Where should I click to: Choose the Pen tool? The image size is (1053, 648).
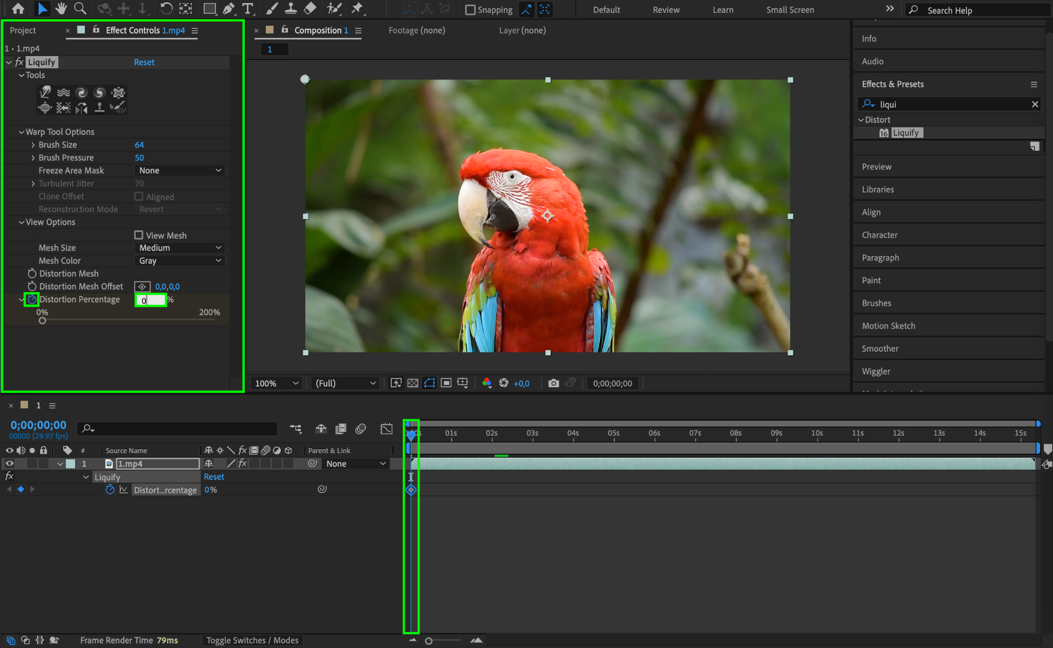[x=228, y=8]
